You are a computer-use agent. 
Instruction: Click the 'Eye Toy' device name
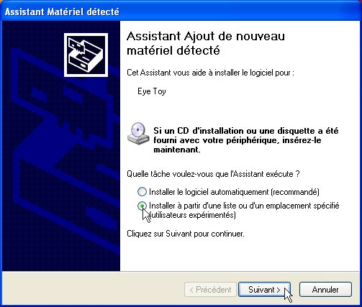point(152,91)
